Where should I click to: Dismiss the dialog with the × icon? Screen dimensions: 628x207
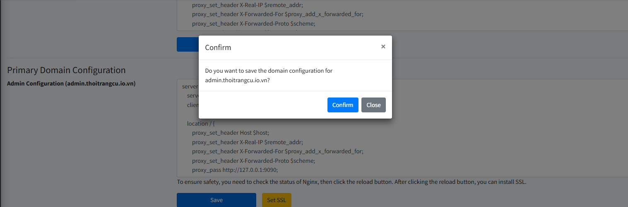[x=383, y=47]
